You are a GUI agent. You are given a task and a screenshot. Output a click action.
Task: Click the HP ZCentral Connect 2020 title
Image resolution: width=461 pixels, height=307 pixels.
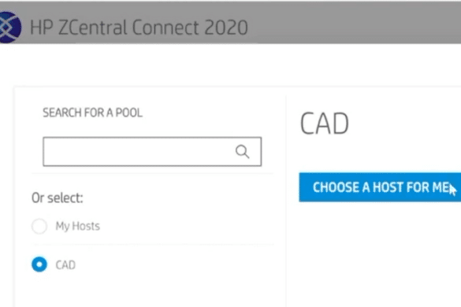point(139,28)
